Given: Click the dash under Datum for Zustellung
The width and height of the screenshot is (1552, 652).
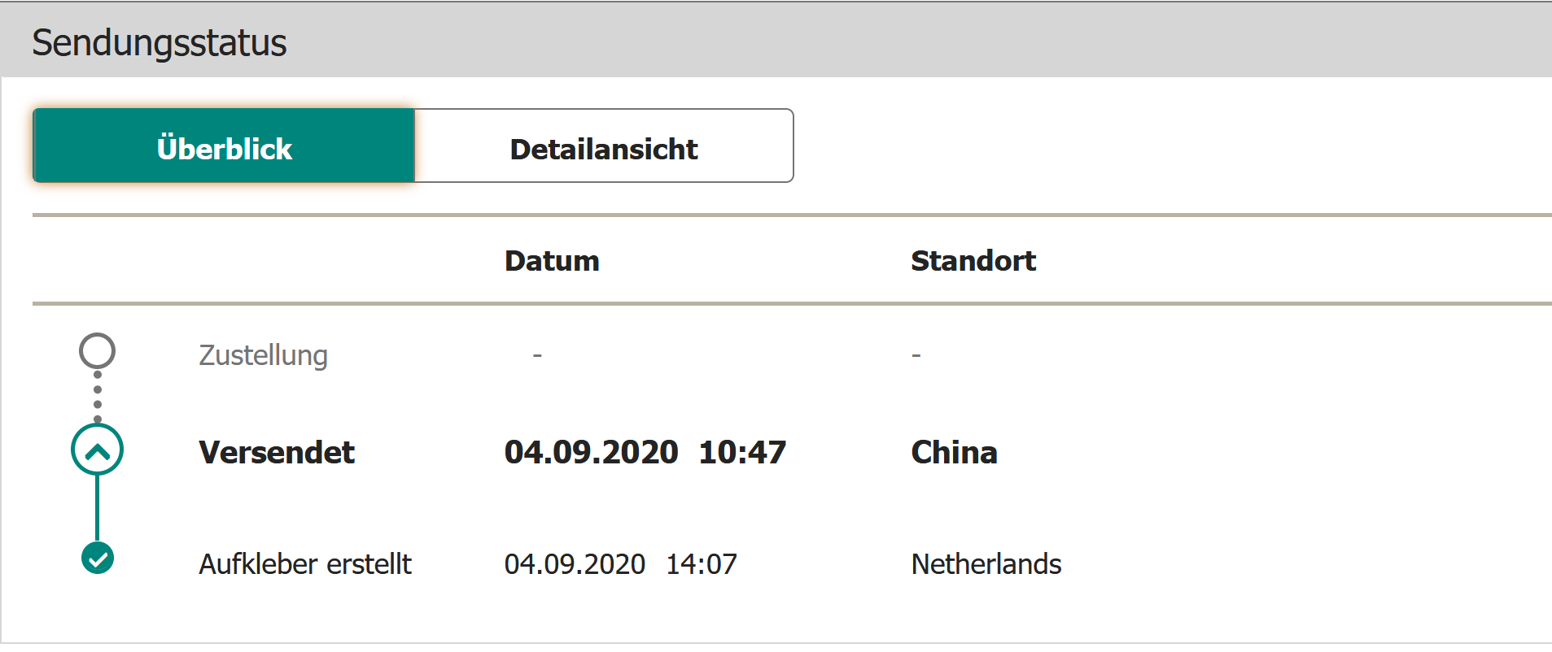Looking at the screenshot, I should pos(537,355).
